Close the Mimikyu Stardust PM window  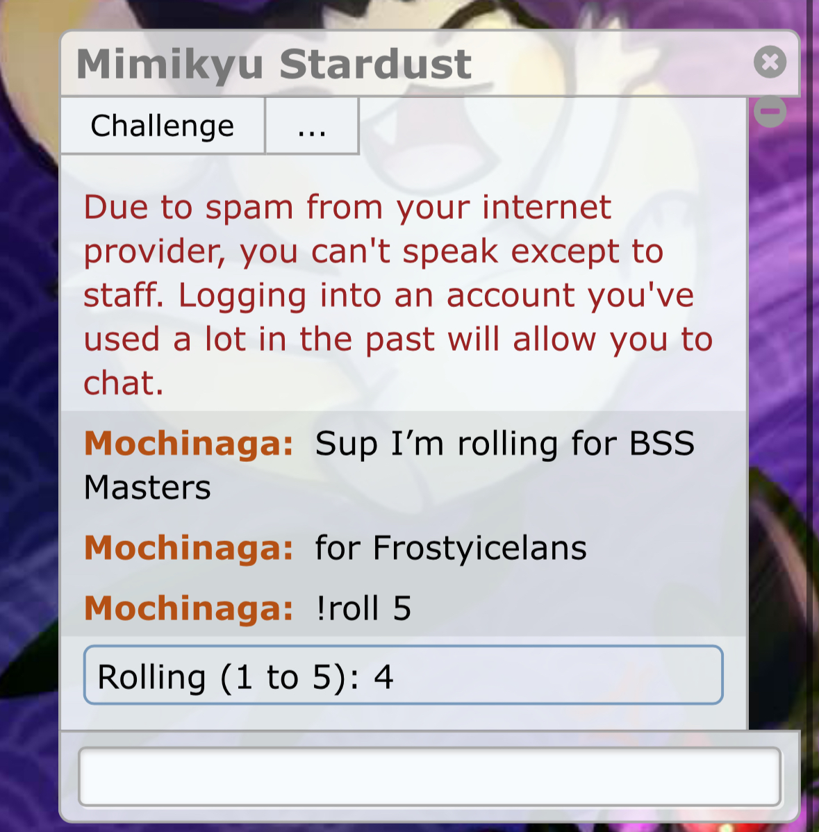point(770,62)
